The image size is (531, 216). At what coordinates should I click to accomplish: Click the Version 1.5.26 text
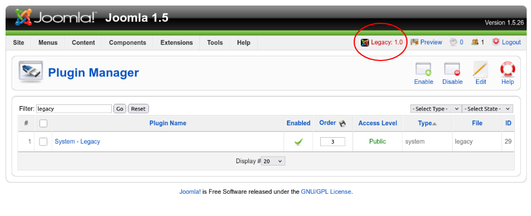[504, 23]
